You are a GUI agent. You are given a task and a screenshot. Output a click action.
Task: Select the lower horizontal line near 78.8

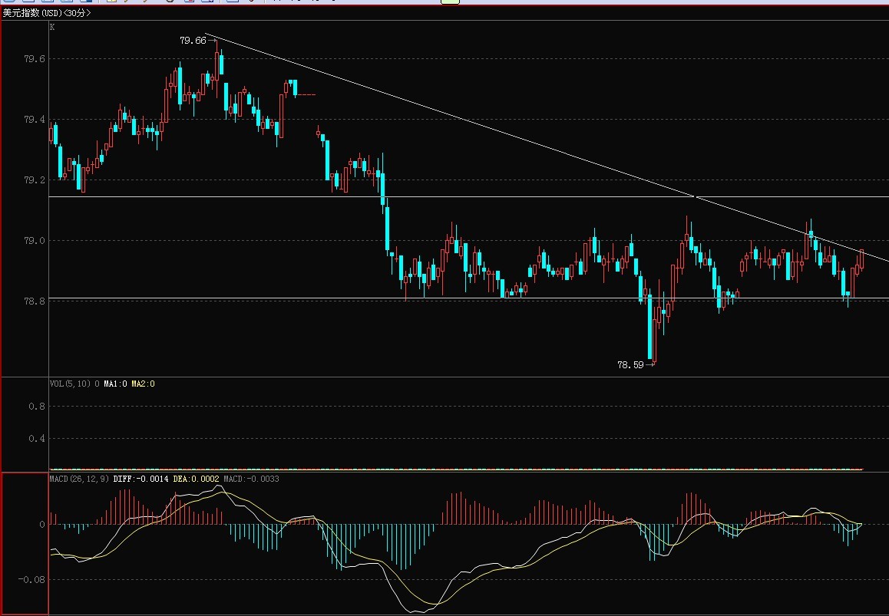(x=230, y=298)
